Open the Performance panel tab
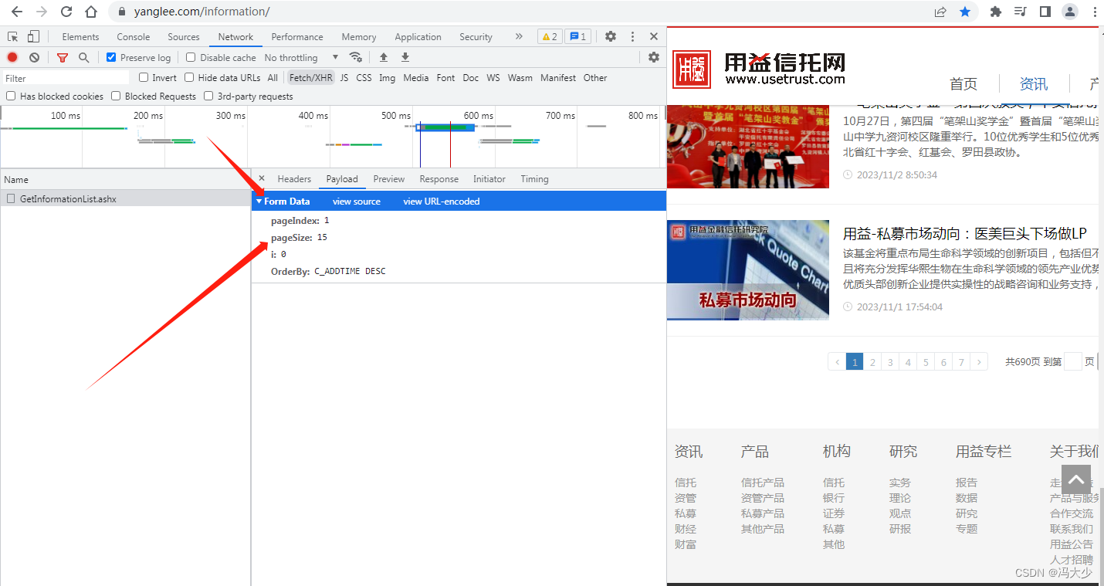This screenshot has height=586, width=1104. point(297,36)
